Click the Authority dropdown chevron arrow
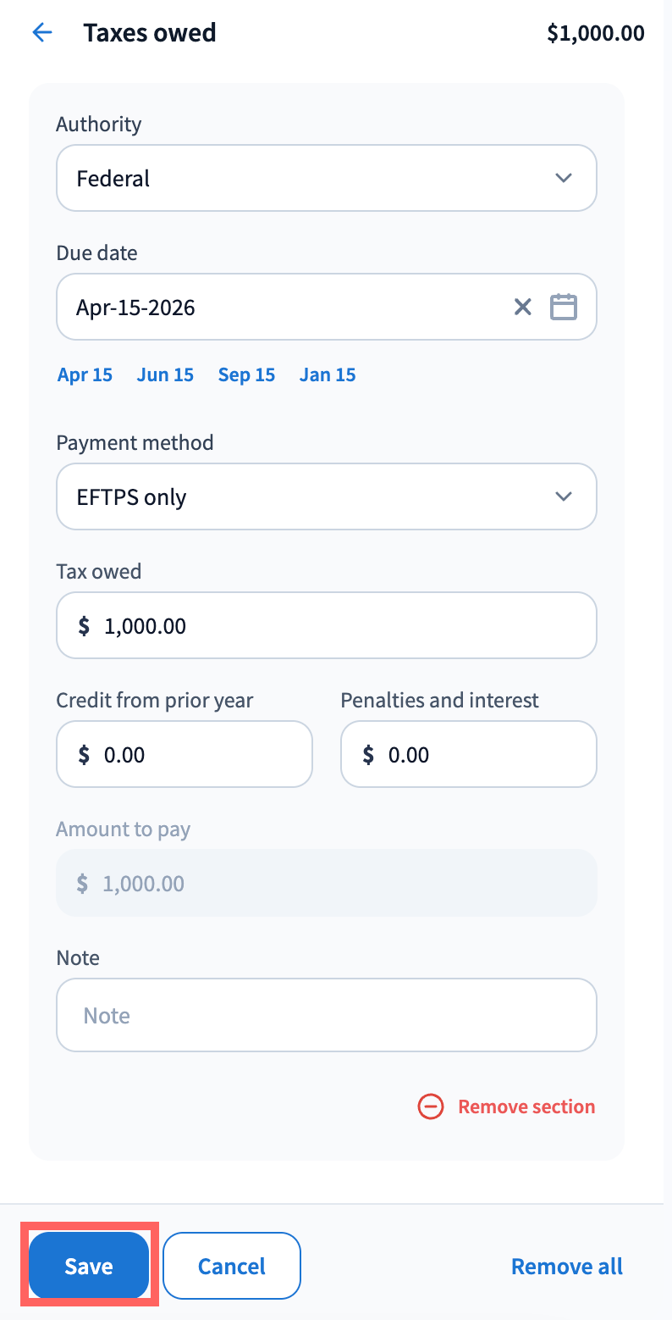The height and width of the screenshot is (1320, 672). (x=563, y=178)
